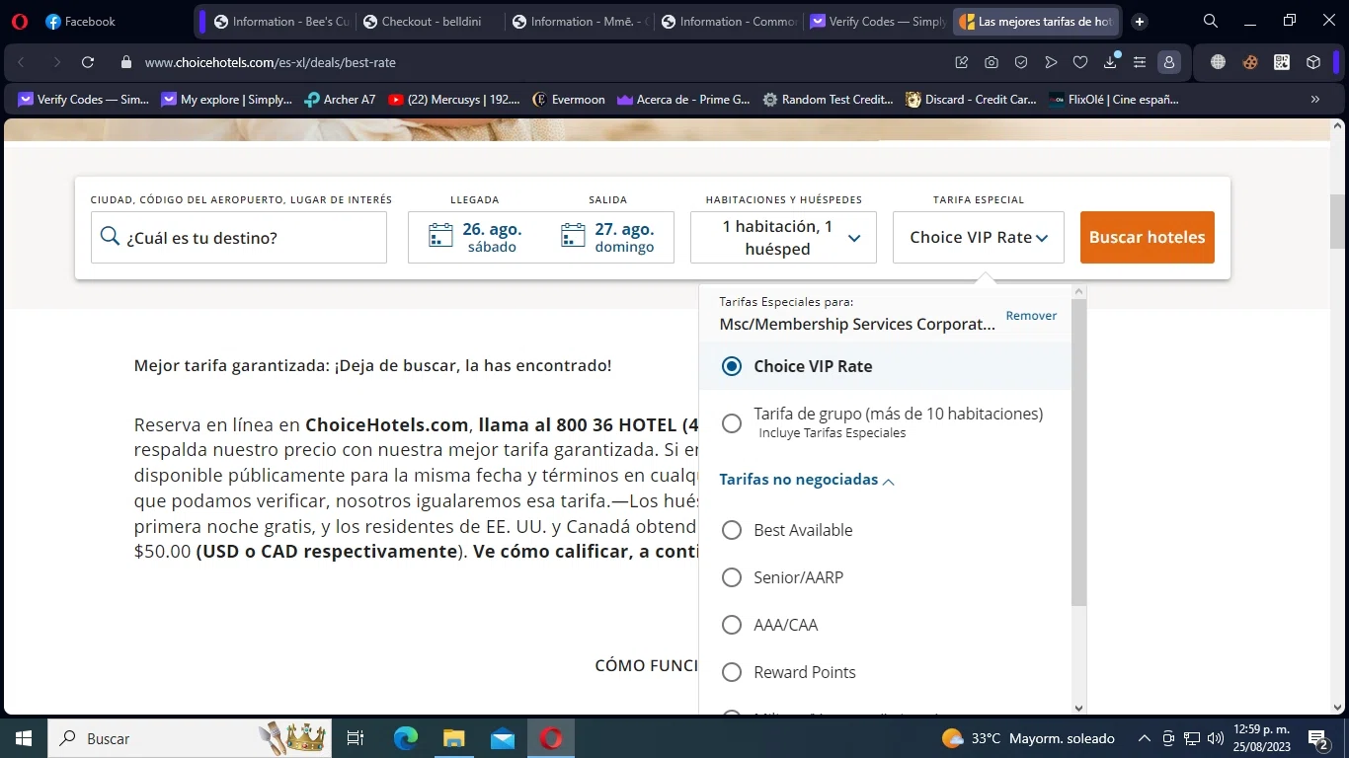Viewport: 1349px width, 758px height.
Task: Add page to bookmarks heart icon
Action: 1080,62
